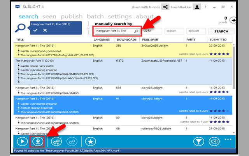Click star rating in 39 downloads row
The width and height of the screenshot is (249, 156).
pos(219,122)
